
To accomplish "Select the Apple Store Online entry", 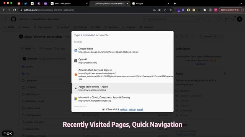I will 122,88.
